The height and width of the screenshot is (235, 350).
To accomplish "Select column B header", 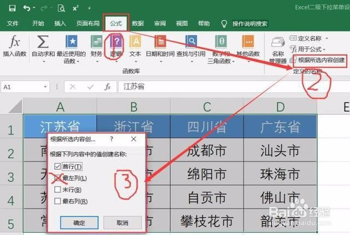I will [x=133, y=107].
